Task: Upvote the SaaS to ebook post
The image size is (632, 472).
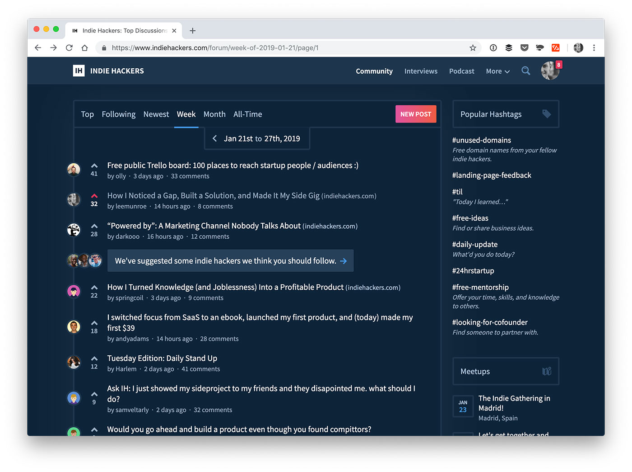Action: click(94, 323)
